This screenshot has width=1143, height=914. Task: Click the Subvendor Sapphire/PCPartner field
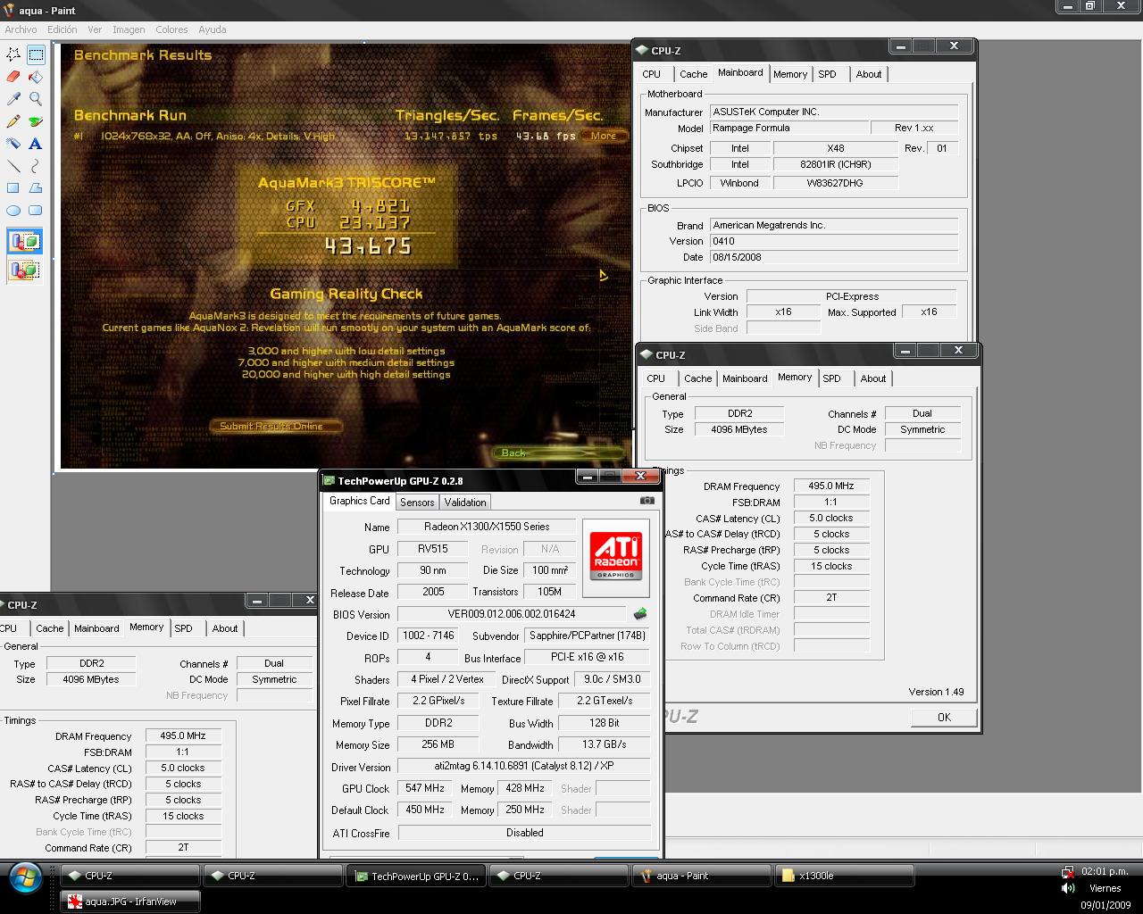click(x=588, y=636)
